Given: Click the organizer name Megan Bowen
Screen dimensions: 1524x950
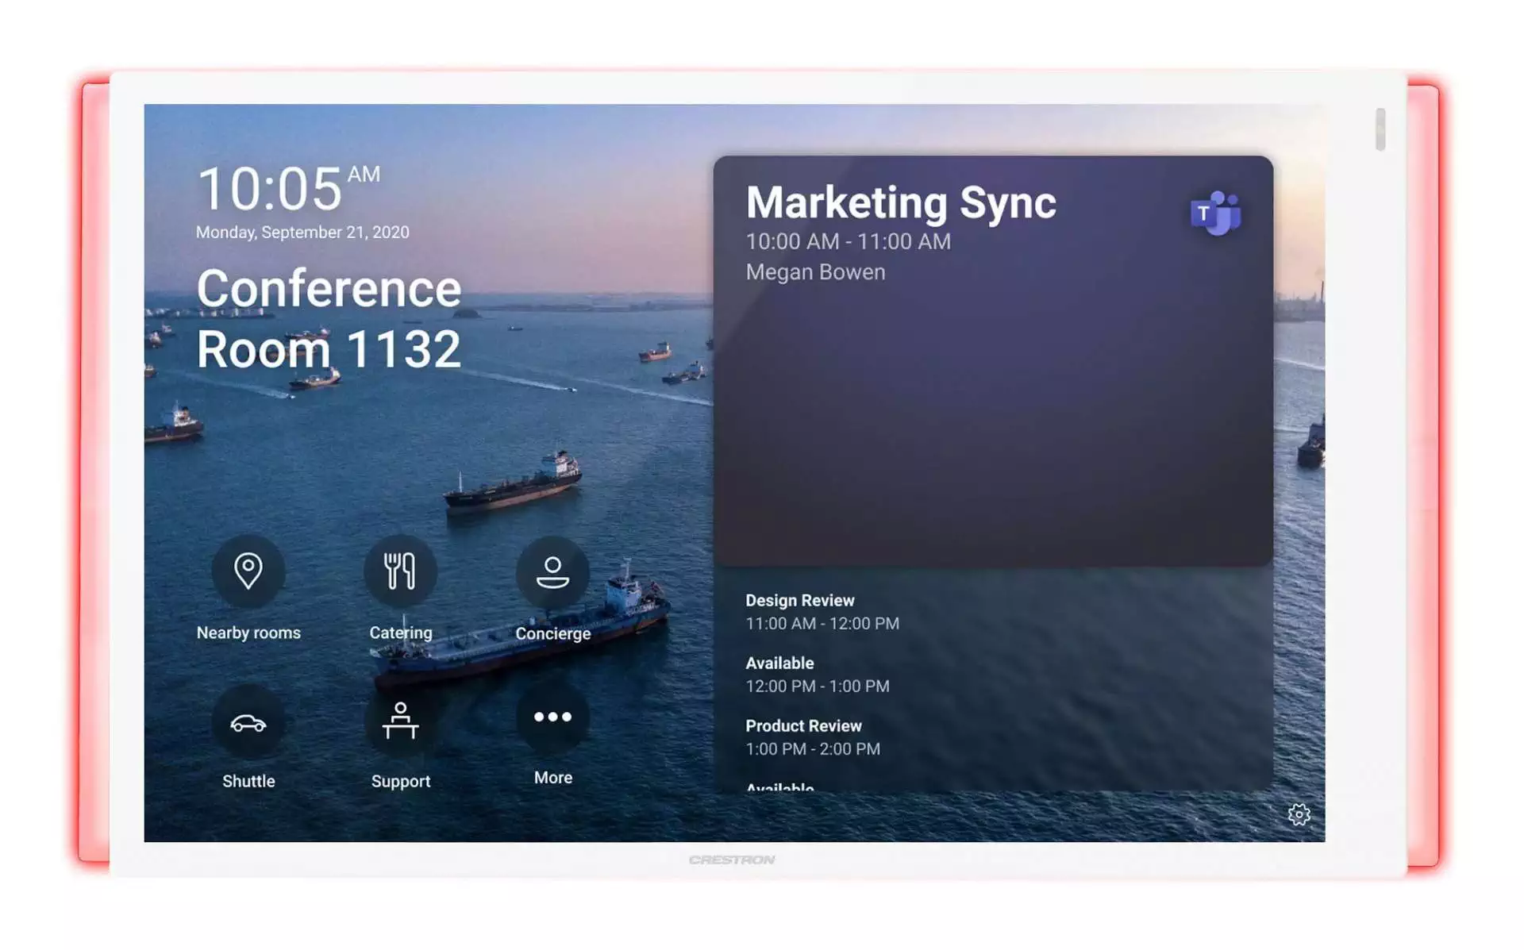Looking at the screenshot, I should (815, 272).
